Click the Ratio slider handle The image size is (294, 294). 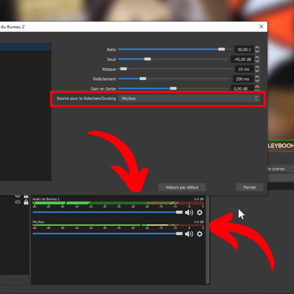[x=222, y=49]
